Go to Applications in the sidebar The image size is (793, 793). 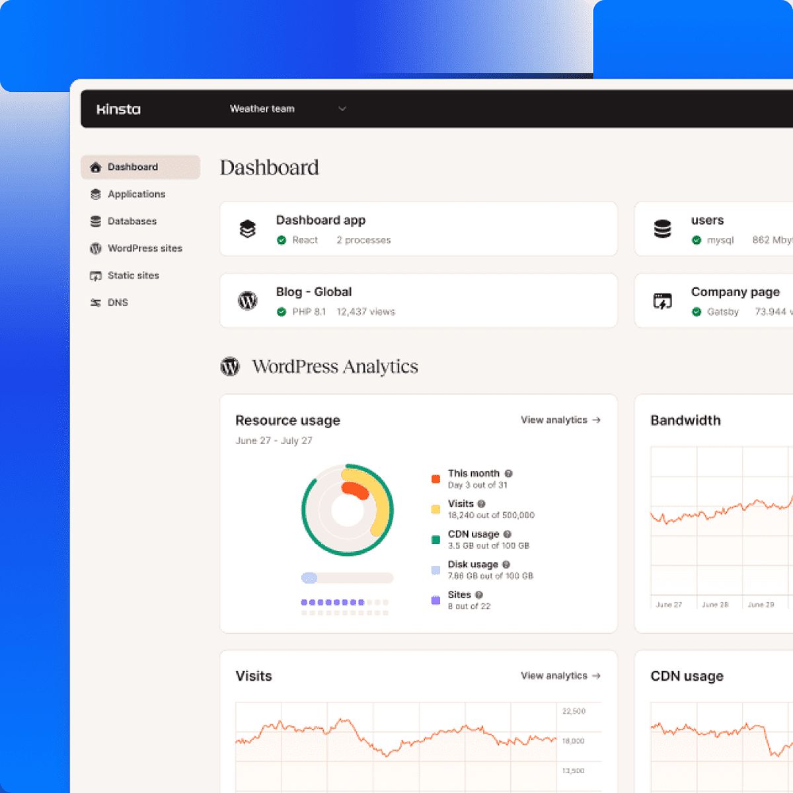(136, 194)
